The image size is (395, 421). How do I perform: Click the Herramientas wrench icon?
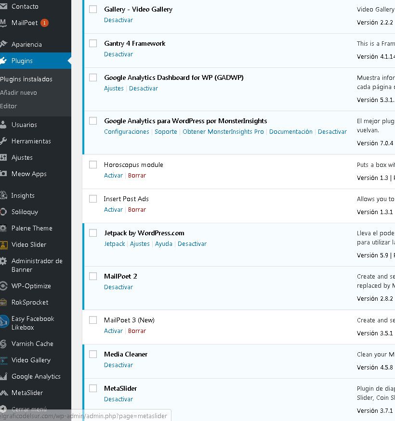[x=3, y=141]
